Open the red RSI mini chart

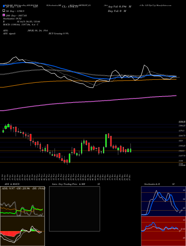coord(164,231)
